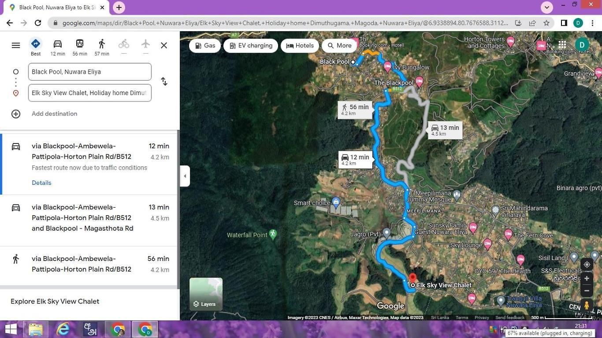Image resolution: width=602 pixels, height=338 pixels.
Task: Select the Best travel mode
Action: (x=36, y=47)
